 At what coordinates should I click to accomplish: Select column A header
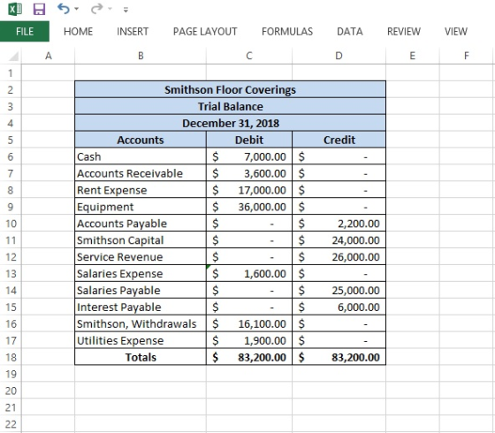click(49, 56)
